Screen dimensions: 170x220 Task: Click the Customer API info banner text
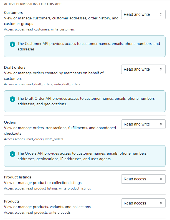tap(89, 47)
